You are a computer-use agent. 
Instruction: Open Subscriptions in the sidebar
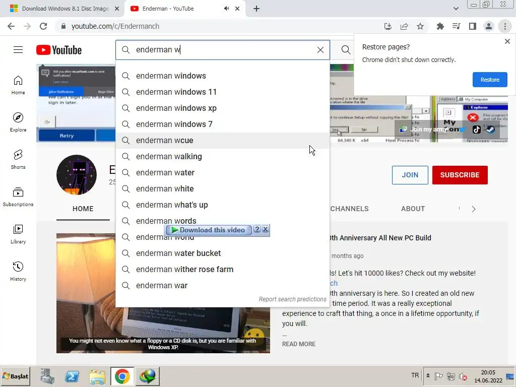click(18, 197)
